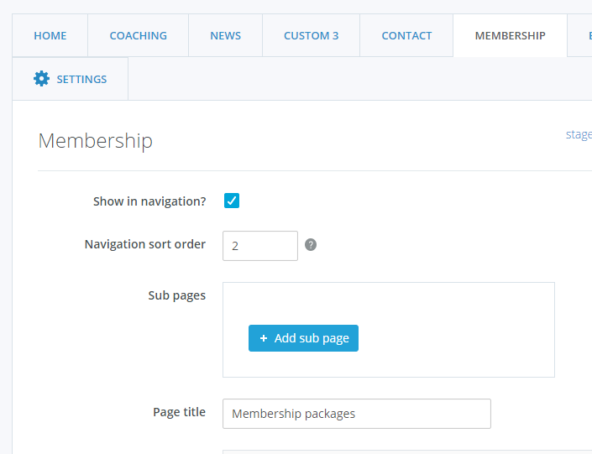This screenshot has width=592, height=454.
Task: Open the Home tab
Action: (x=50, y=36)
